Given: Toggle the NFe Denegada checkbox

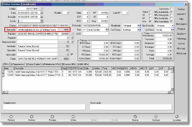Looking at the screenshot, I should [172, 15].
